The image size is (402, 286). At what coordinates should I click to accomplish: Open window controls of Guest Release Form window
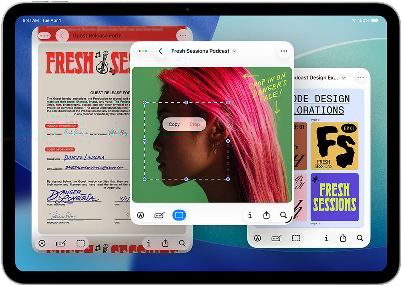coord(44,36)
